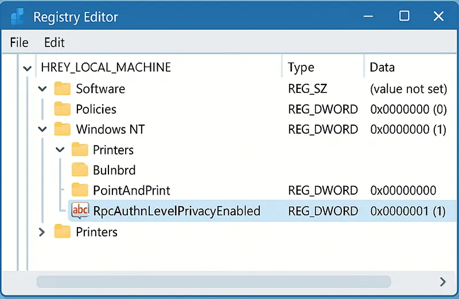Click the Registry Editor app icon in title bar

17,17
